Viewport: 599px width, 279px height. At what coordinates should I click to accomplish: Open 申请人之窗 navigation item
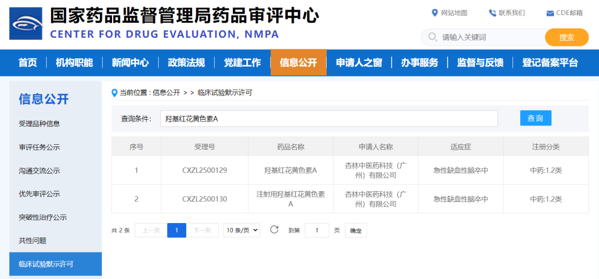click(x=359, y=63)
